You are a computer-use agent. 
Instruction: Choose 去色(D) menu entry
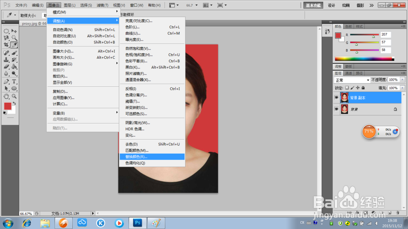[152, 144]
